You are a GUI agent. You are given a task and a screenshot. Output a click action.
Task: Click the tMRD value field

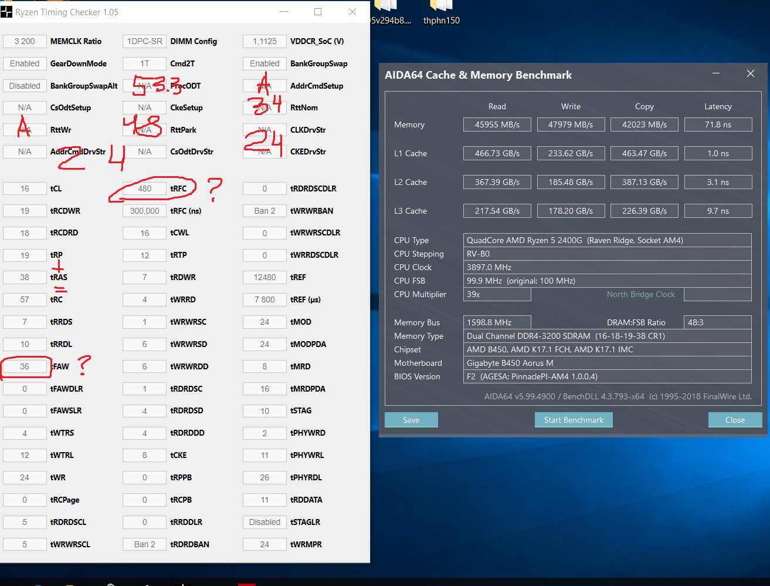264,366
